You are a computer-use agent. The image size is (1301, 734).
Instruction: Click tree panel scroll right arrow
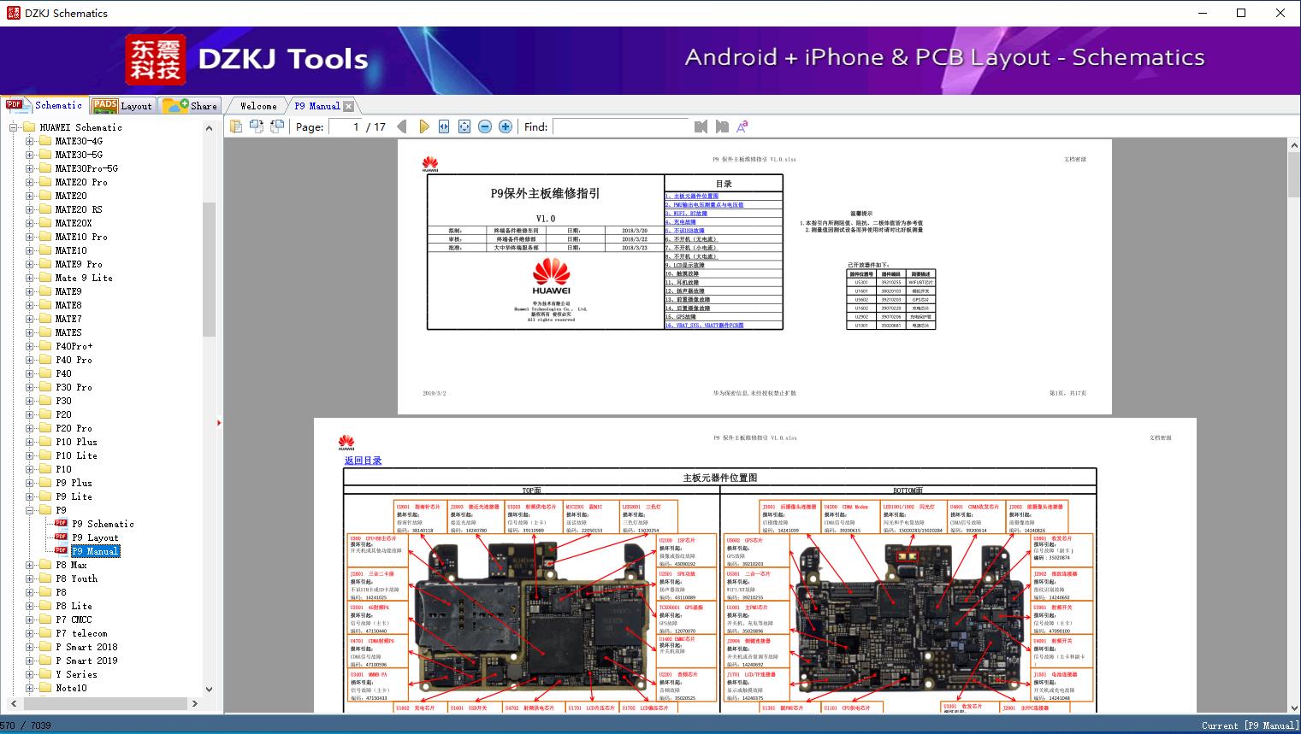coord(195,703)
